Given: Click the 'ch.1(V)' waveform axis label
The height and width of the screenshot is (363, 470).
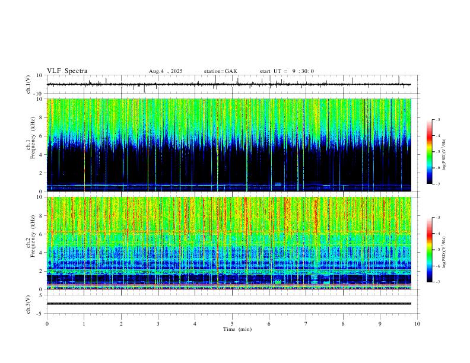Looking at the screenshot, I should pos(28,84).
